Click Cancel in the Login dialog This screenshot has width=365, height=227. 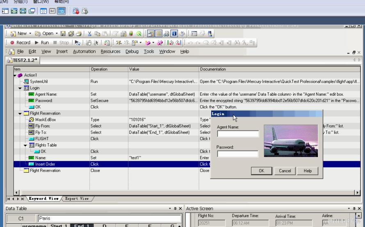coord(285,171)
